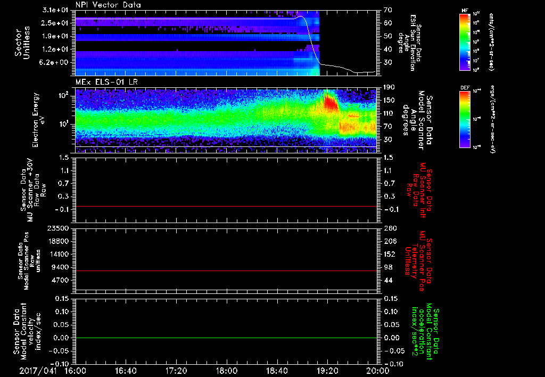Click the 260 telemetry tick value
545x377 pixels.
pyautogui.click(x=390, y=228)
